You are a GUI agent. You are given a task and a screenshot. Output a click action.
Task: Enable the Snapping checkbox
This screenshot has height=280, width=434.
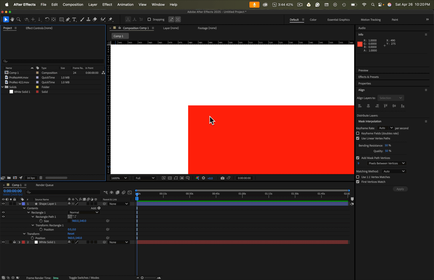click(149, 19)
